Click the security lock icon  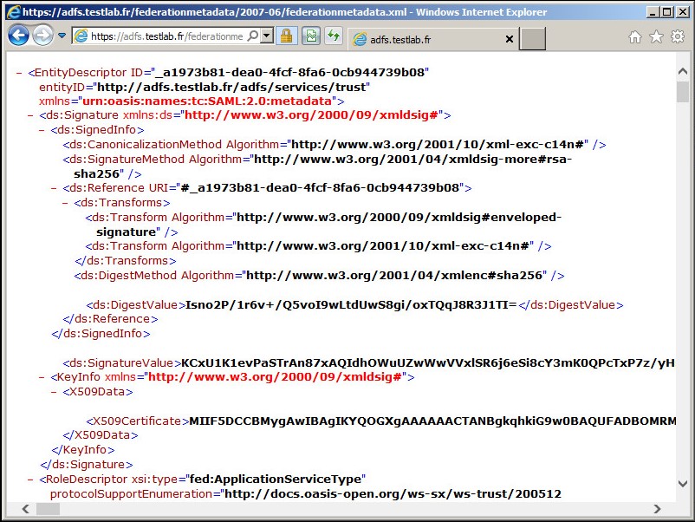pyautogui.click(x=286, y=36)
